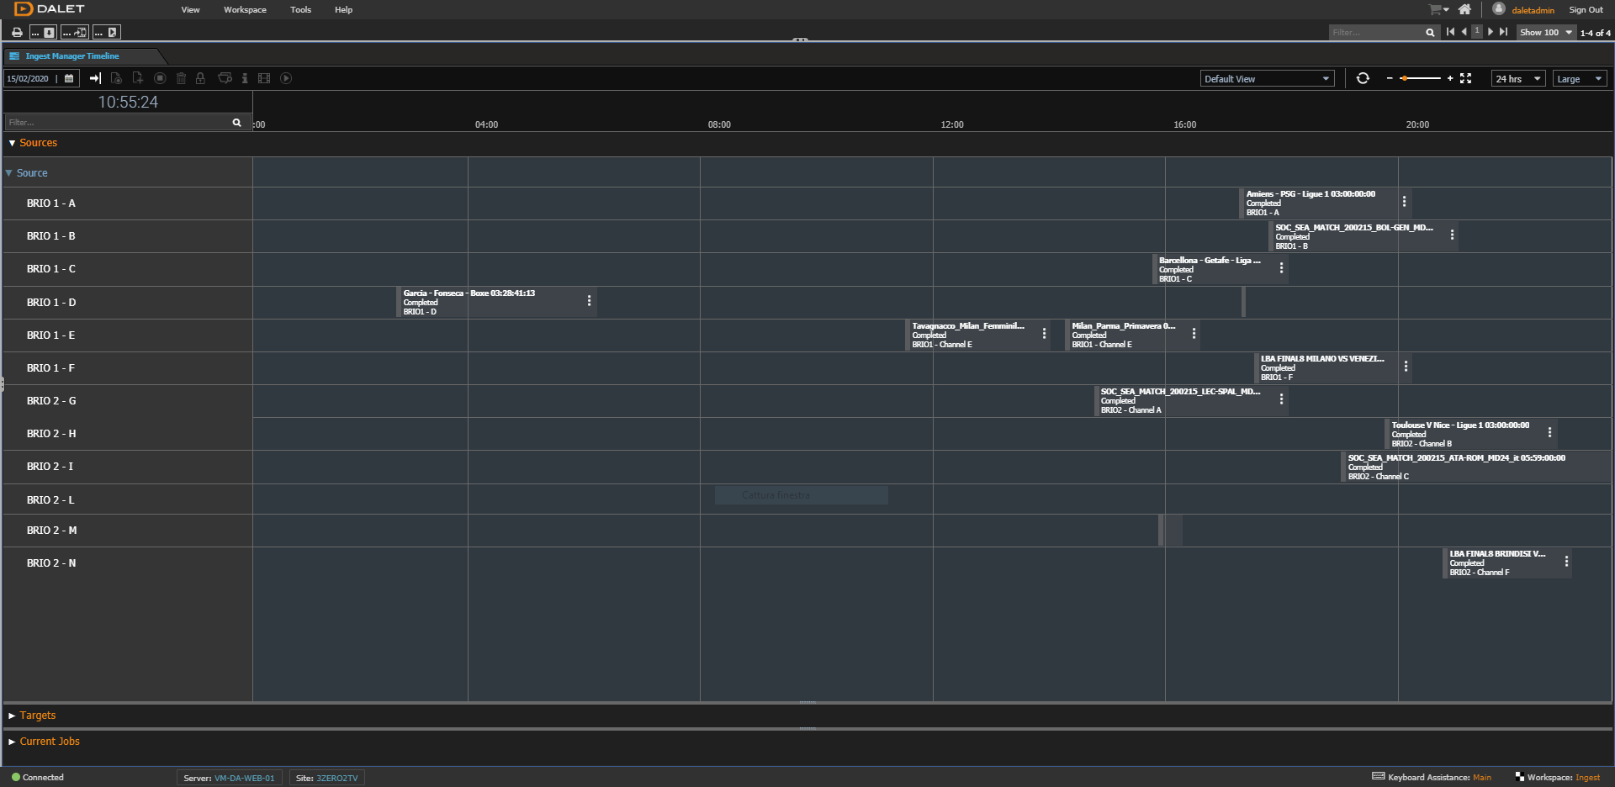1615x787 pixels.
Task: Click the fit-to-screen expand icon
Action: [1465, 78]
